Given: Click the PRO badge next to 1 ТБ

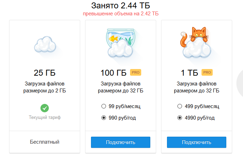Looking at the screenshot, I should tap(207, 73).
